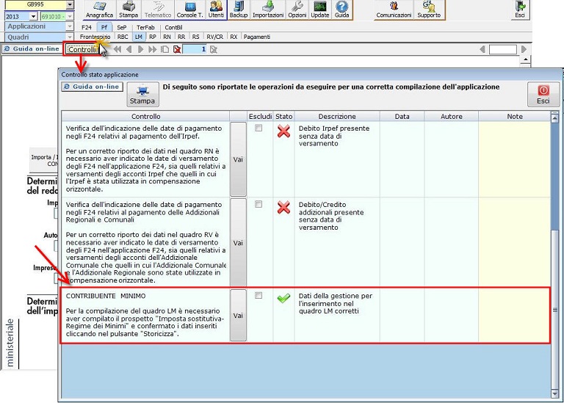Screen dimensions: 564x403
Task: Click the Stato column header
Action: (x=283, y=117)
